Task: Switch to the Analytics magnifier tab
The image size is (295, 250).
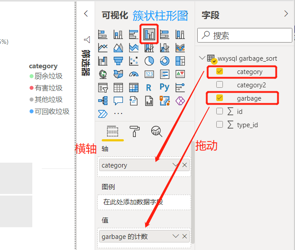Action: pyautogui.click(x=157, y=131)
